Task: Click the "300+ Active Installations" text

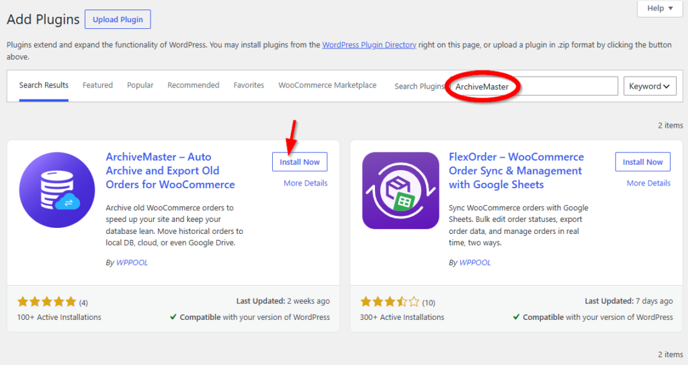Action: pyautogui.click(x=402, y=317)
